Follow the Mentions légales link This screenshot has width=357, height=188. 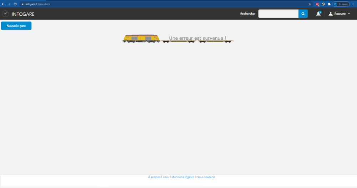(x=183, y=177)
